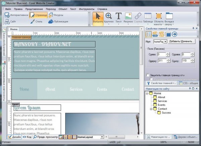Open the Представление menu
The width and height of the screenshot is (201, 146).
click(34, 9)
